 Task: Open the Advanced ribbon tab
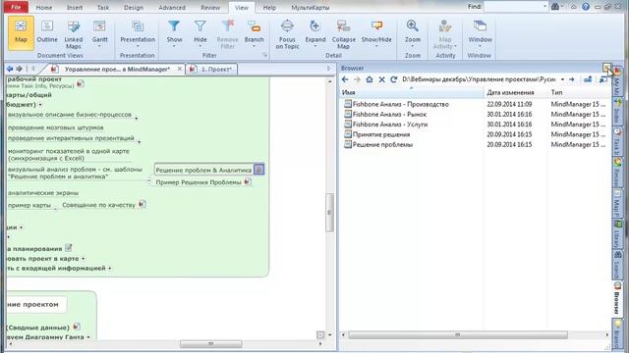coord(172,7)
